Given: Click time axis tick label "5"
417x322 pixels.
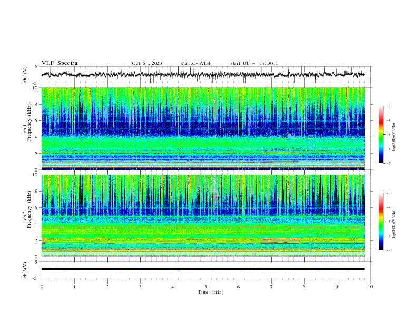Looking at the screenshot, I should pos(206,287).
